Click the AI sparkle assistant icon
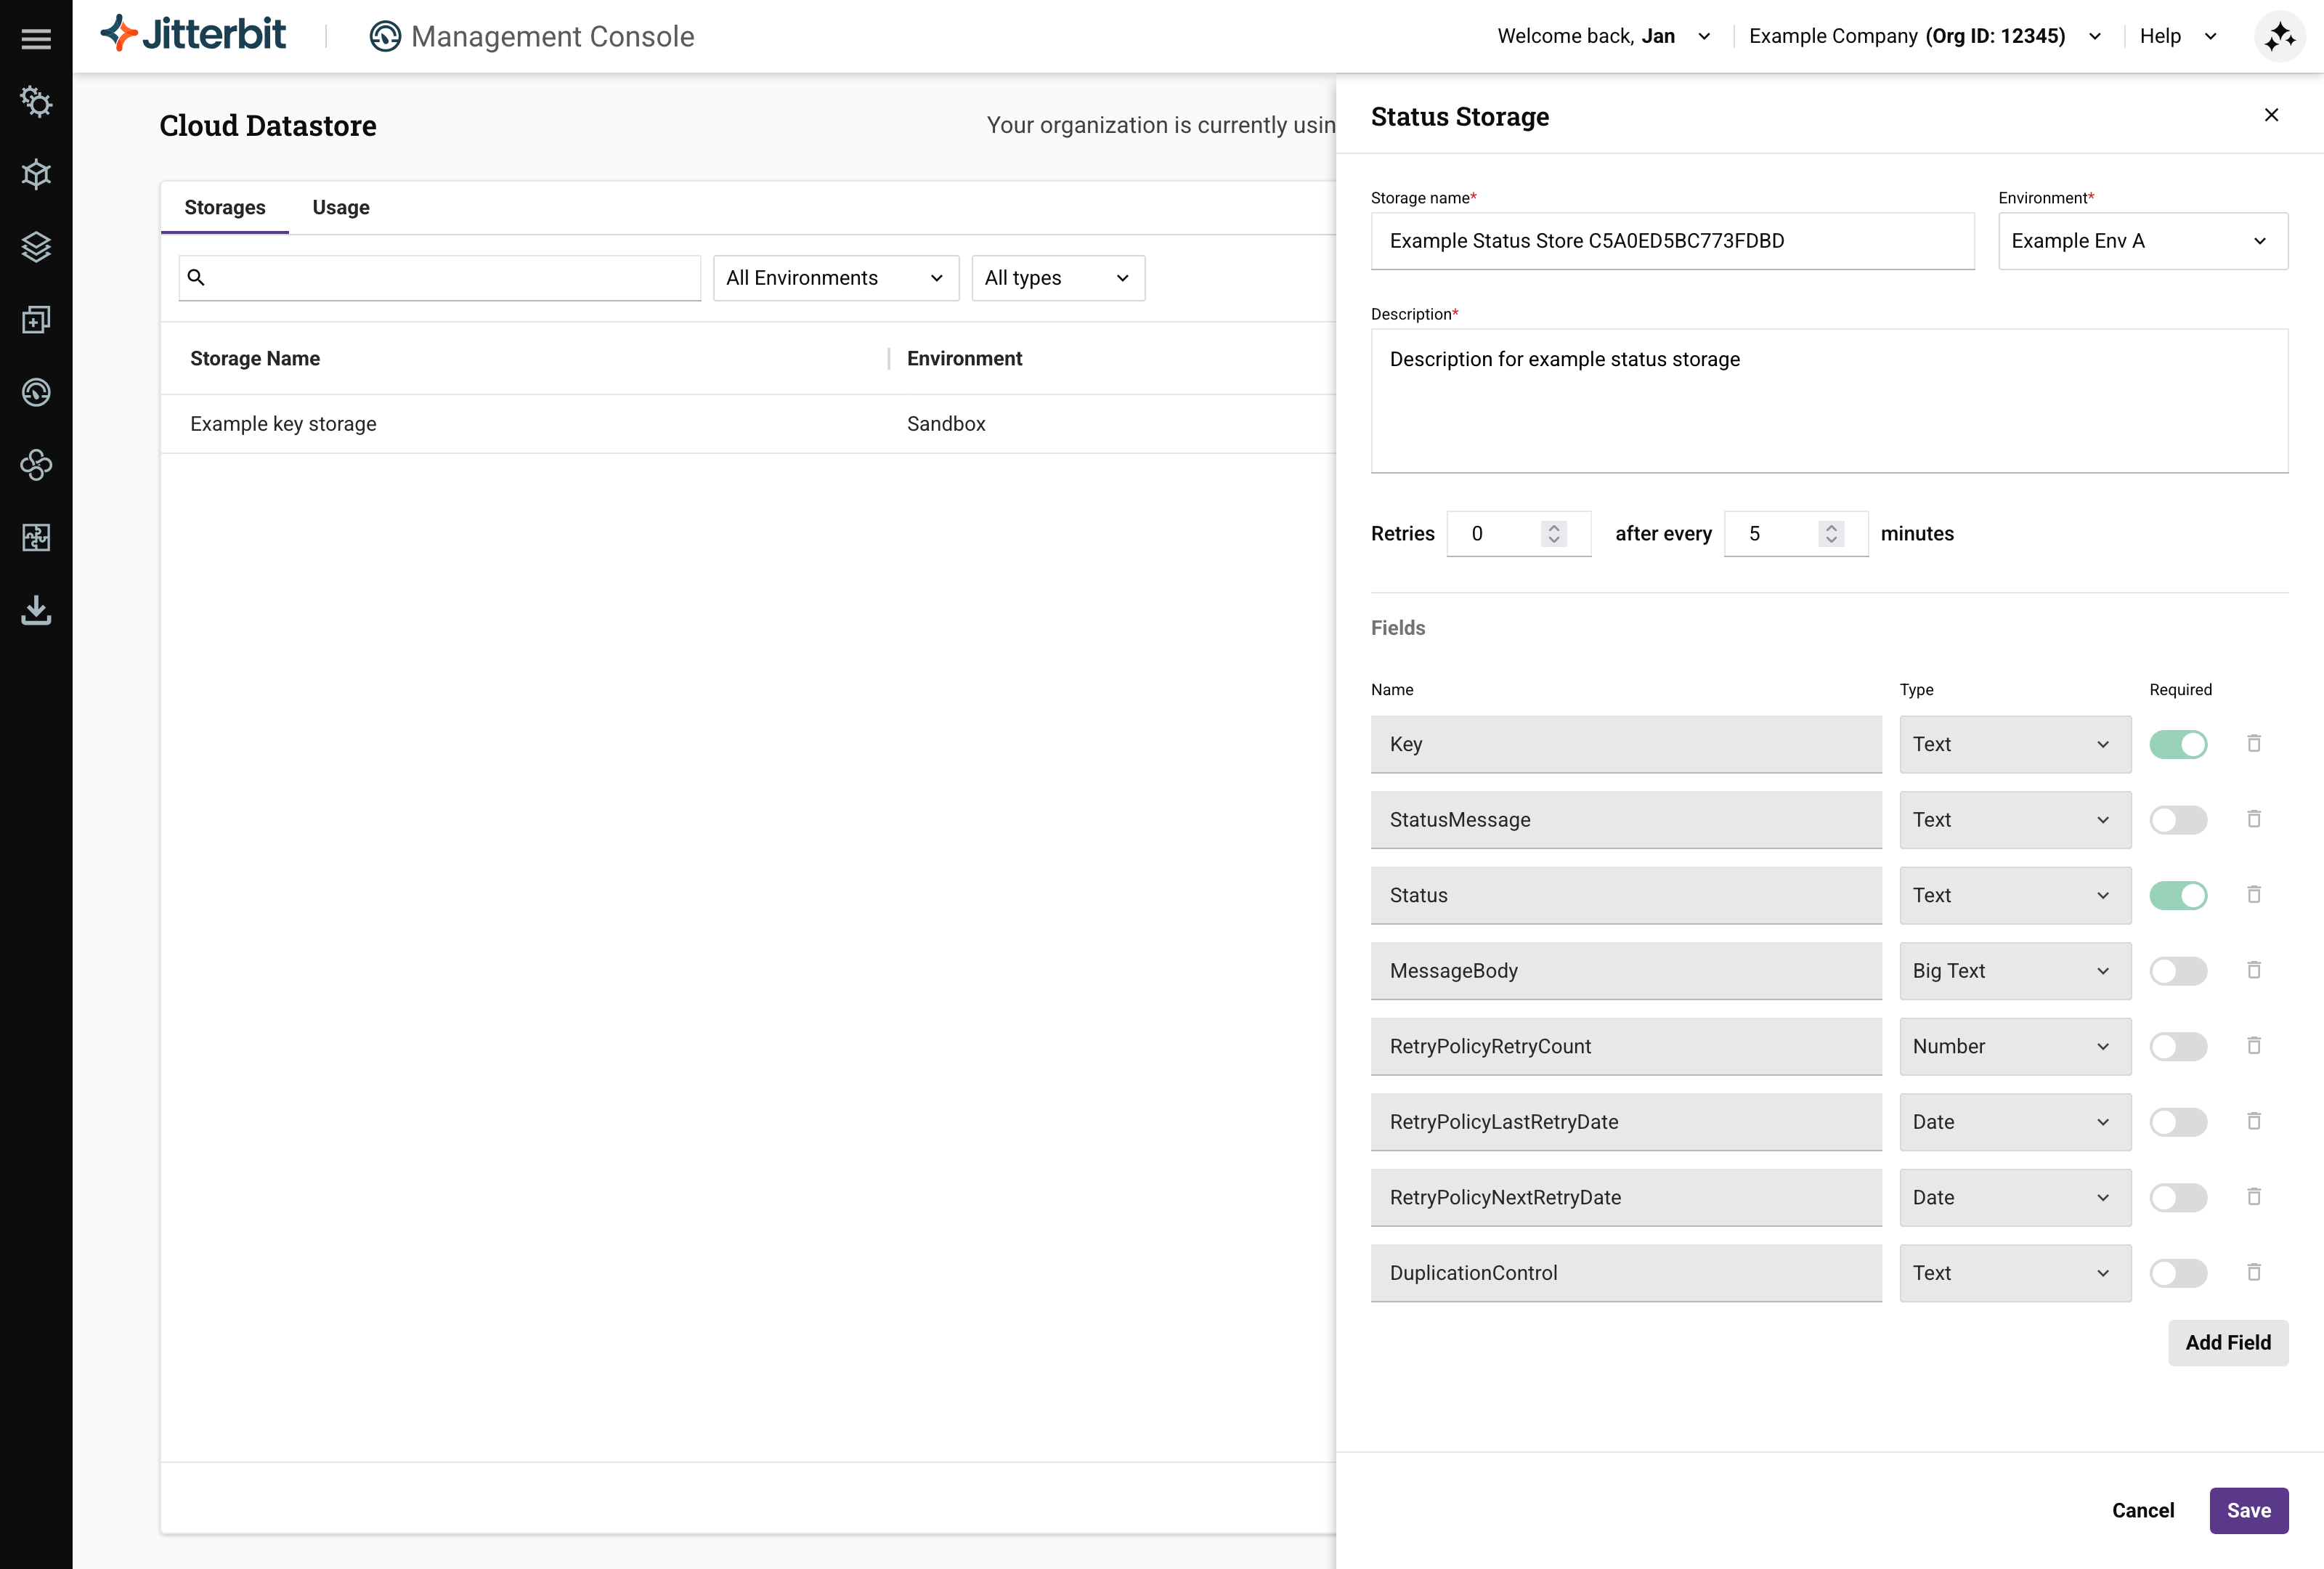Image resolution: width=2324 pixels, height=1569 pixels. coord(2279,38)
